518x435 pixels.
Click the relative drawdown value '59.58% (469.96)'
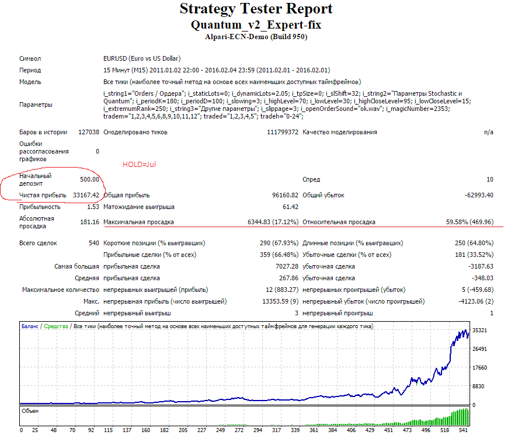(x=470, y=222)
